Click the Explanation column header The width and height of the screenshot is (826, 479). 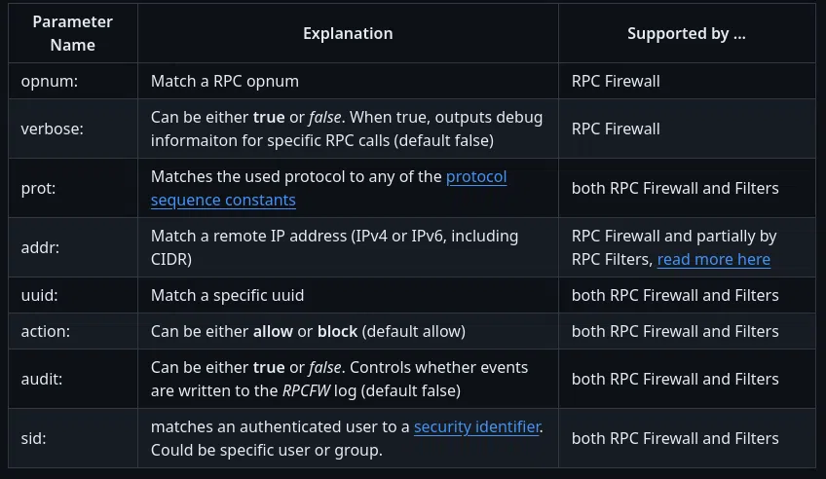tap(348, 33)
